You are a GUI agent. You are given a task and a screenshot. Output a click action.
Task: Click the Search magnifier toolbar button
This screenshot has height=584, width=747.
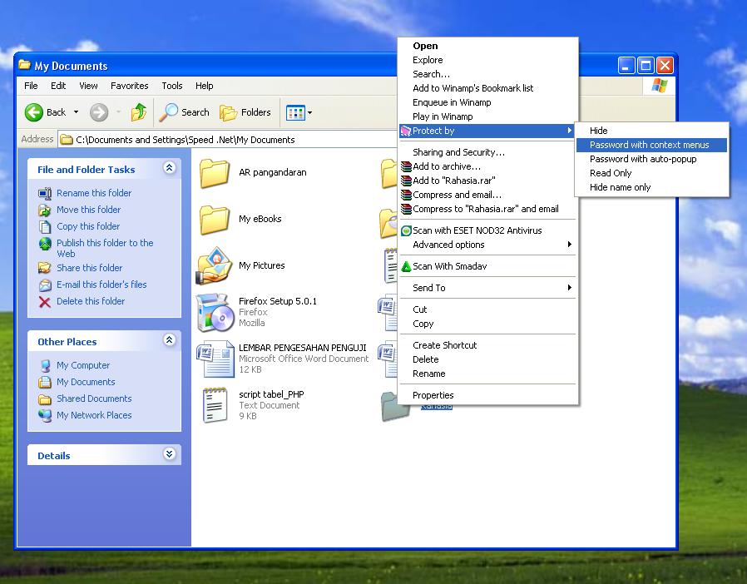pos(185,112)
